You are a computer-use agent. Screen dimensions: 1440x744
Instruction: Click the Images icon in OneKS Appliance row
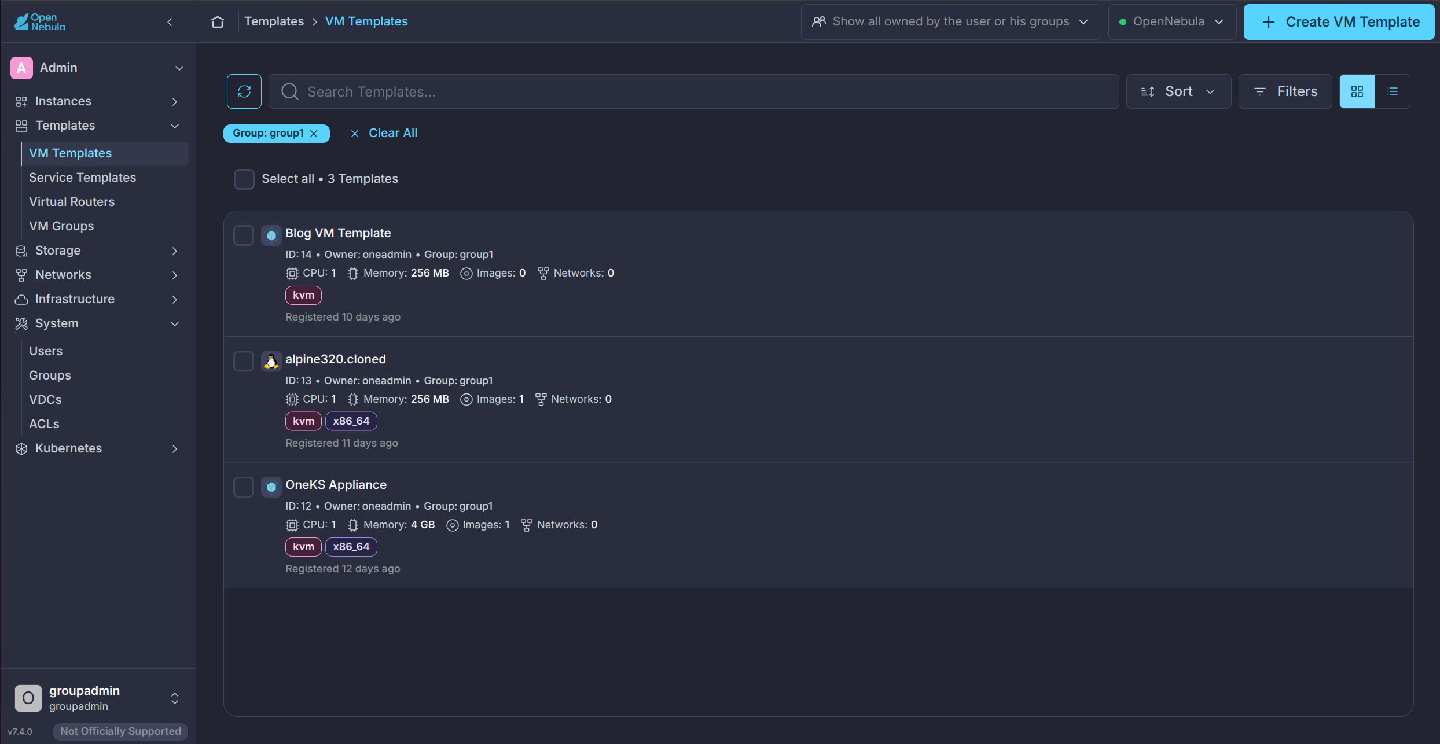(x=453, y=525)
